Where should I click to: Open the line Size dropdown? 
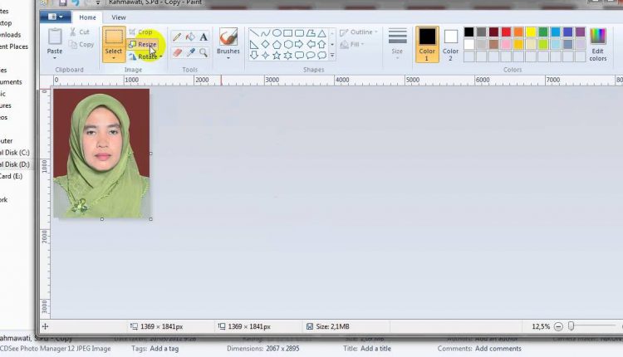pos(397,44)
